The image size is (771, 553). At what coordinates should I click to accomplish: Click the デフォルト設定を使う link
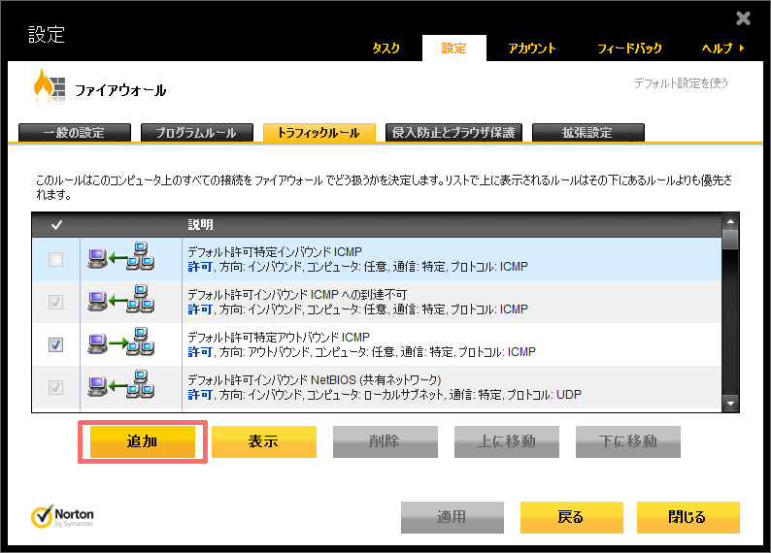pos(681,83)
